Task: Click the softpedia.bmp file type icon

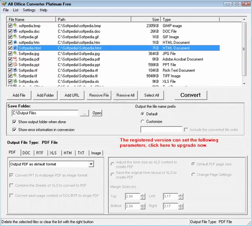Action: point(16,26)
